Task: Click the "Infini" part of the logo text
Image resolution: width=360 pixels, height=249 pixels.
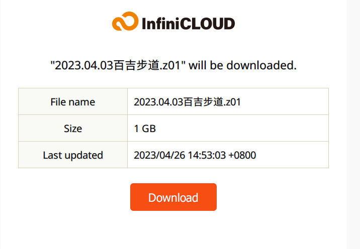Action: (x=161, y=24)
